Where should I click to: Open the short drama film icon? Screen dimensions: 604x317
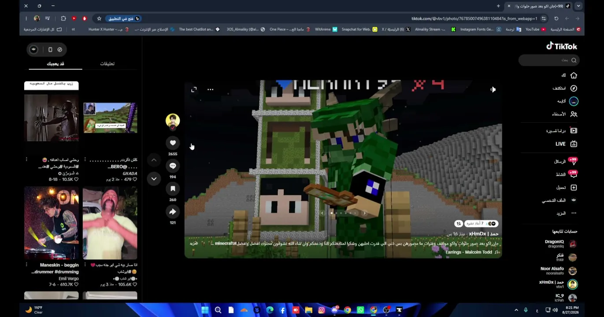[x=574, y=131]
